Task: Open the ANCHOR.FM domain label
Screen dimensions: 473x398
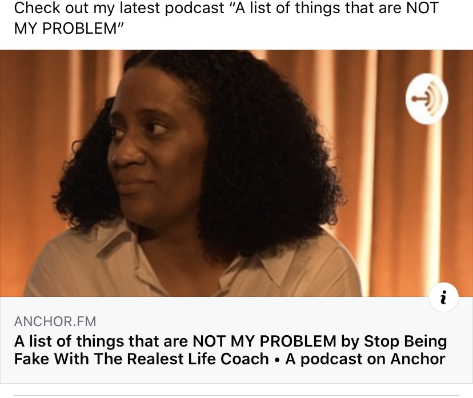Action: [55, 321]
